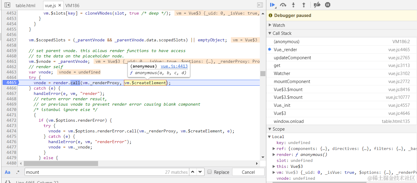417x183 pixels.
Task: Toggle pause on exceptions
Action: (x=328, y=5)
